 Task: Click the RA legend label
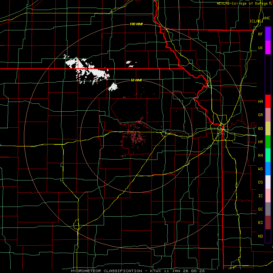point(260,156)
